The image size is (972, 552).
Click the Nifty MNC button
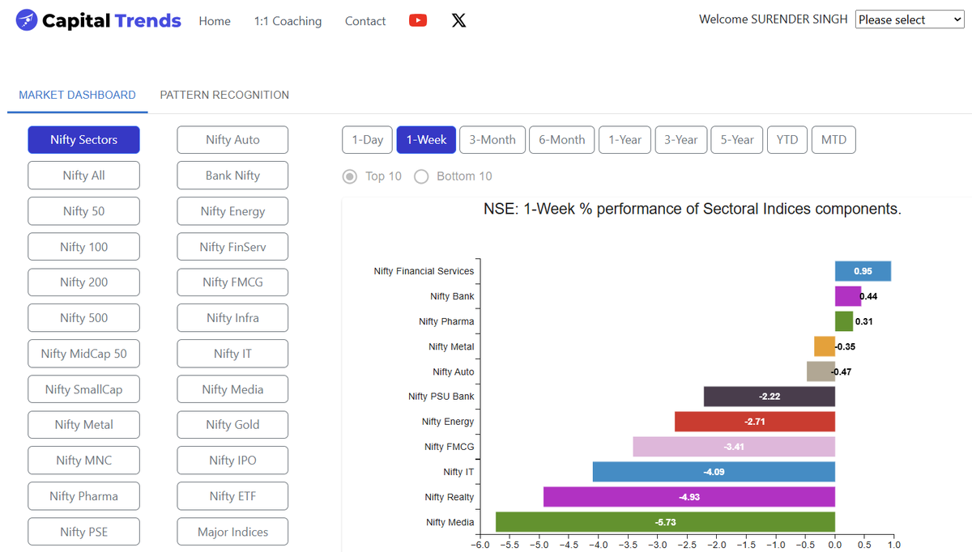point(83,461)
